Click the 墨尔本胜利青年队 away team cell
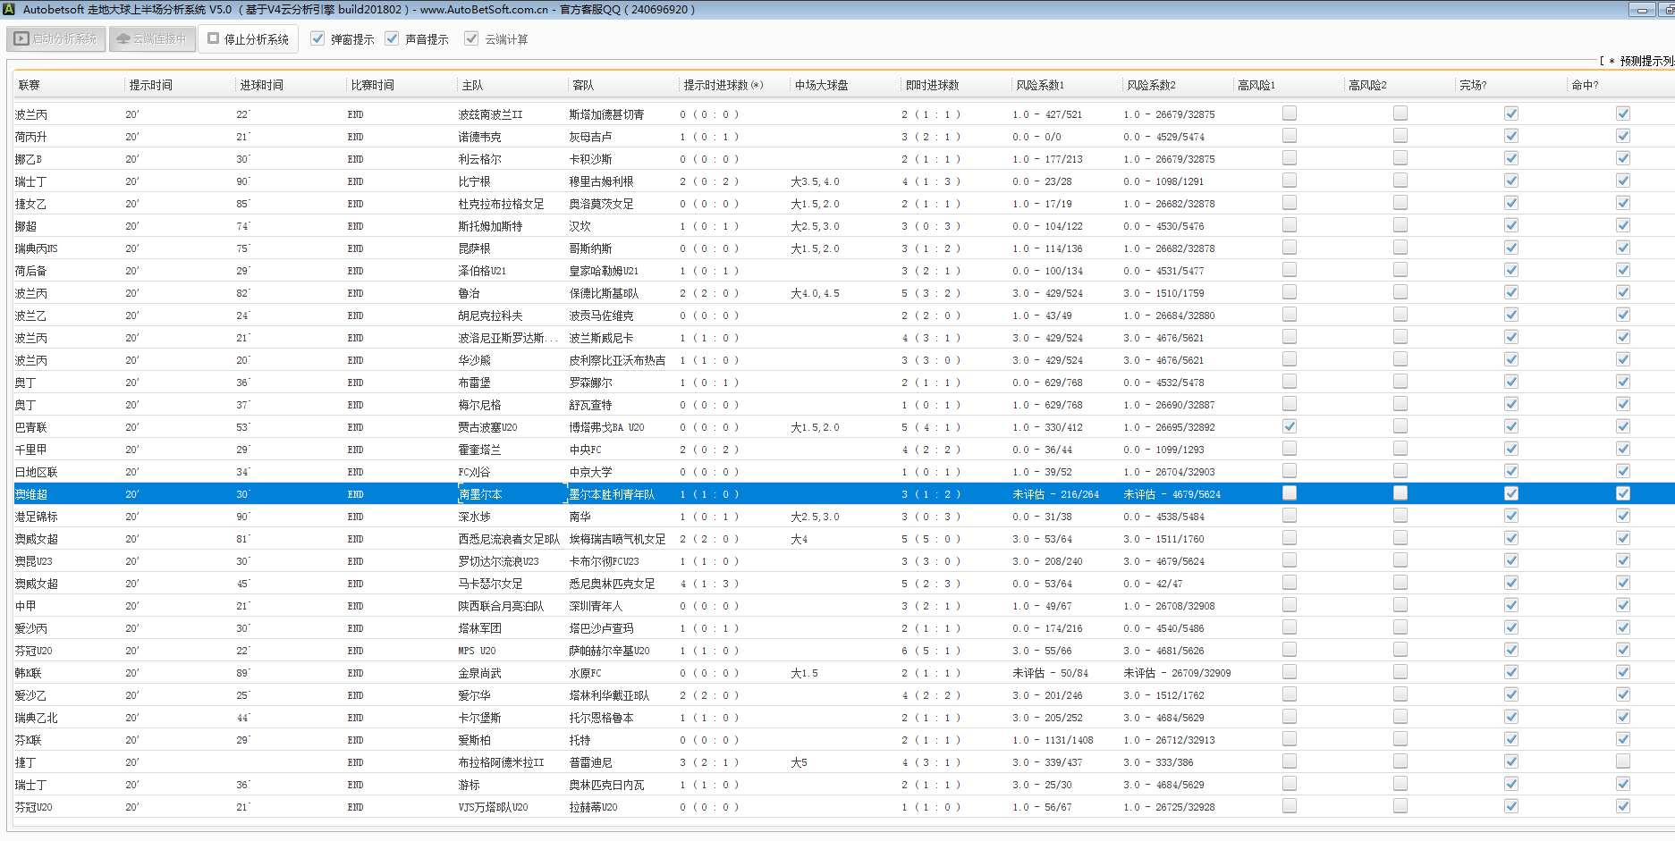 [x=612, y=494]
